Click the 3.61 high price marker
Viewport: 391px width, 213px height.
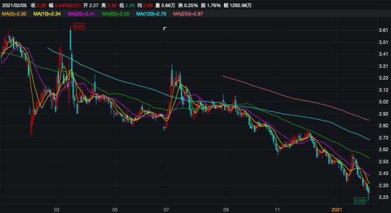79,27
